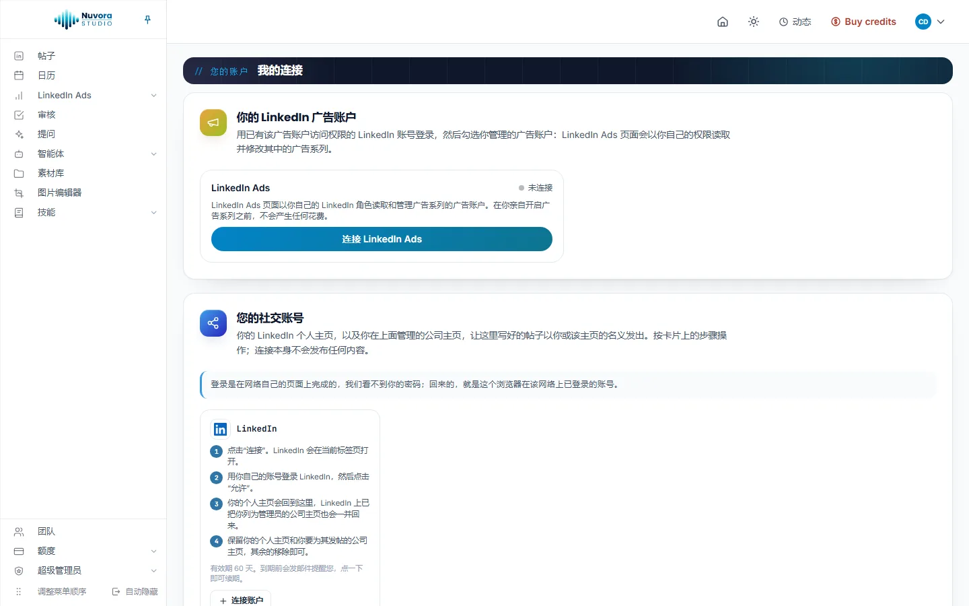Click the 团队 people icon
This screenshot has height=606, width=969.
(19, 531)
